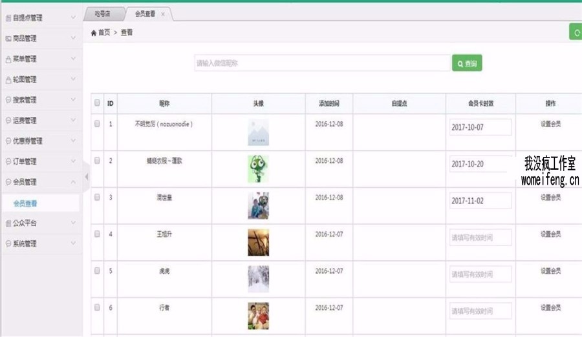Expand the 运费管理 chevron
This screenshot has height=337, width=582.
point(73,120)
